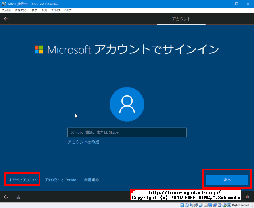Click the audio status icon in VirtualBox

point(191,205)
